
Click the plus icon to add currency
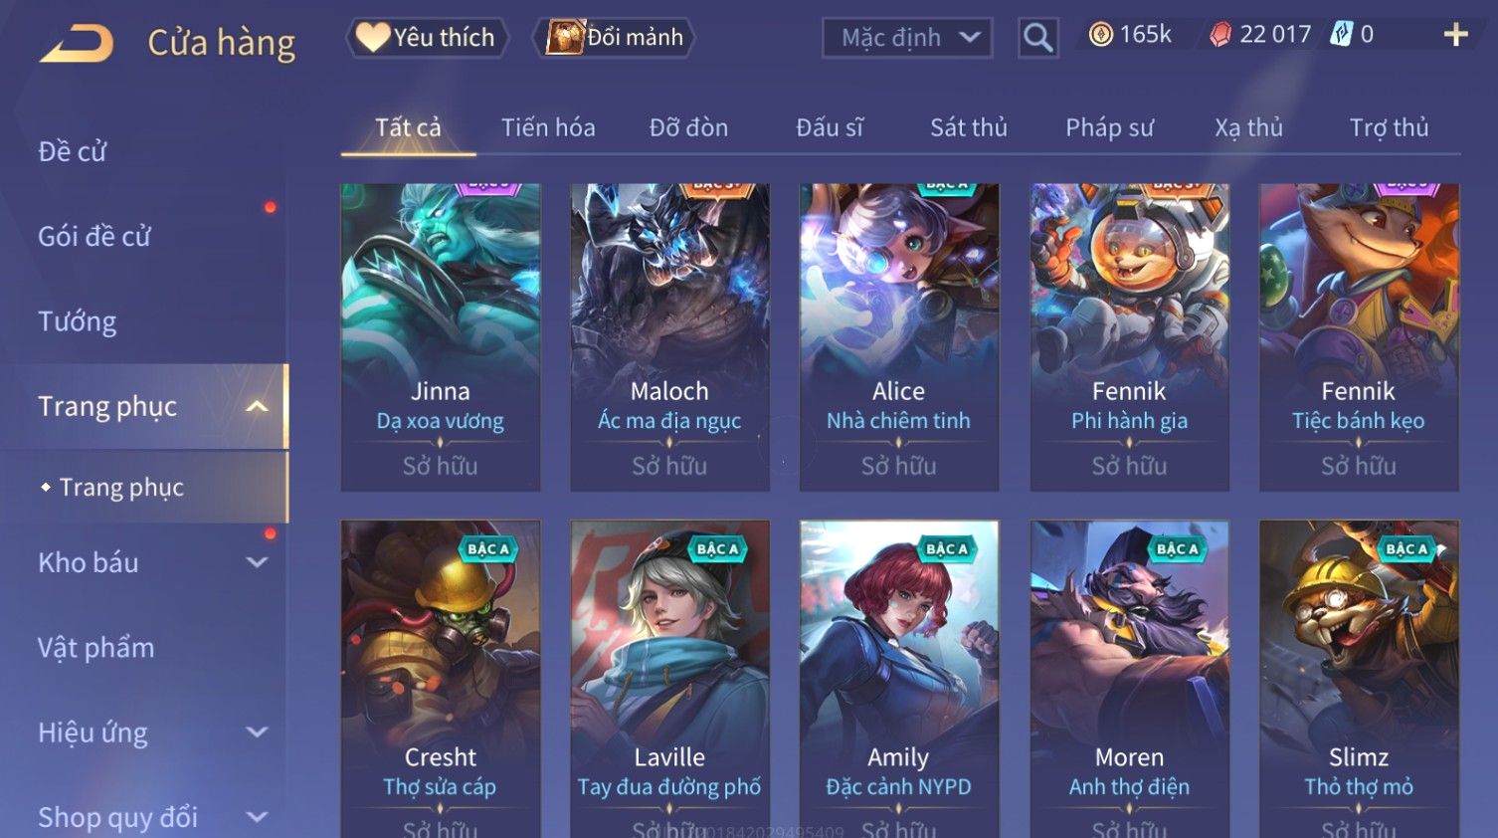pos(1455,35)
